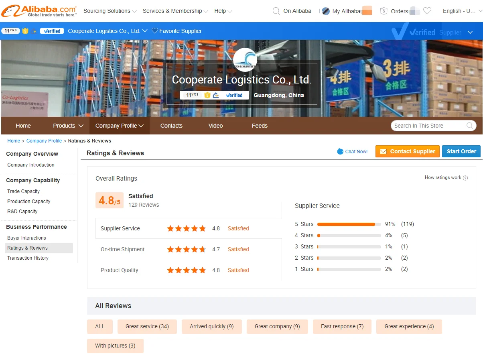Open the Orders clipboard icon

[384, 11]
